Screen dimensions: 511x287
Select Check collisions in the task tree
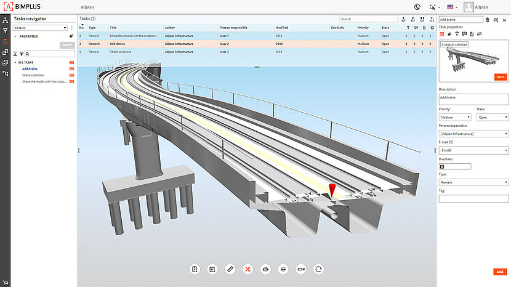33,75
